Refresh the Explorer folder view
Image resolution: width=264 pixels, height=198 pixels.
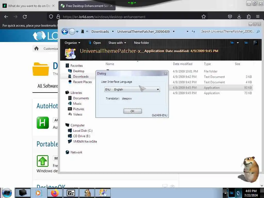[193, 31]
